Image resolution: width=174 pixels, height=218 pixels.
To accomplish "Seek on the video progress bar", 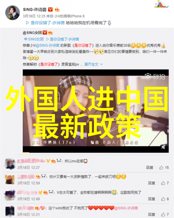I will tap(96, 153).
